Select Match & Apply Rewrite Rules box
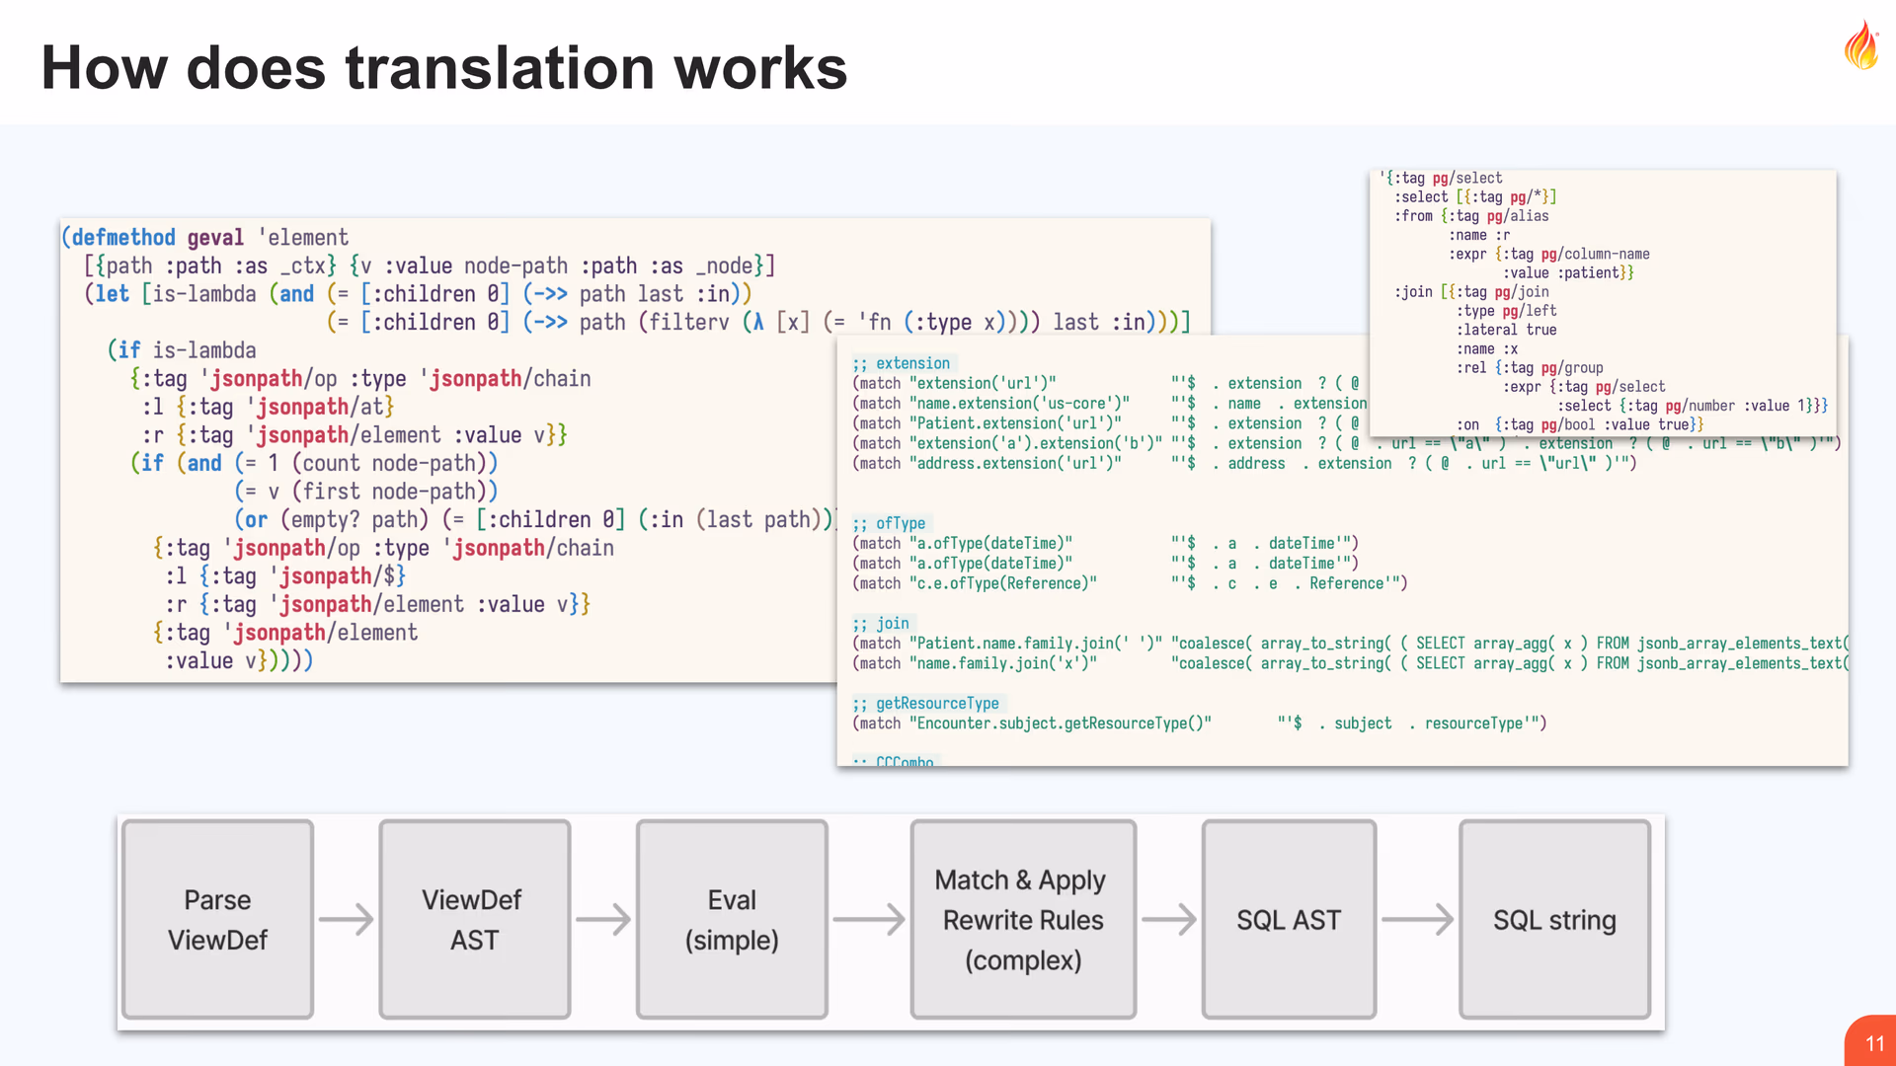1896x1066 pixels. click(x=1023, y=919)
